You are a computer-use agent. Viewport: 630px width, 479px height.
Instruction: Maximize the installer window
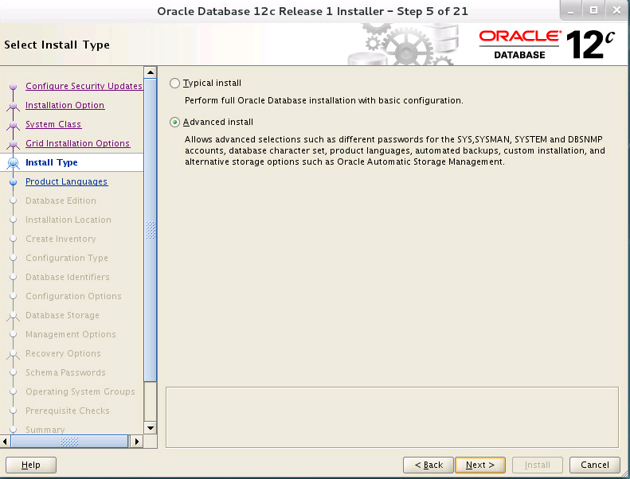tap(593, 11)
